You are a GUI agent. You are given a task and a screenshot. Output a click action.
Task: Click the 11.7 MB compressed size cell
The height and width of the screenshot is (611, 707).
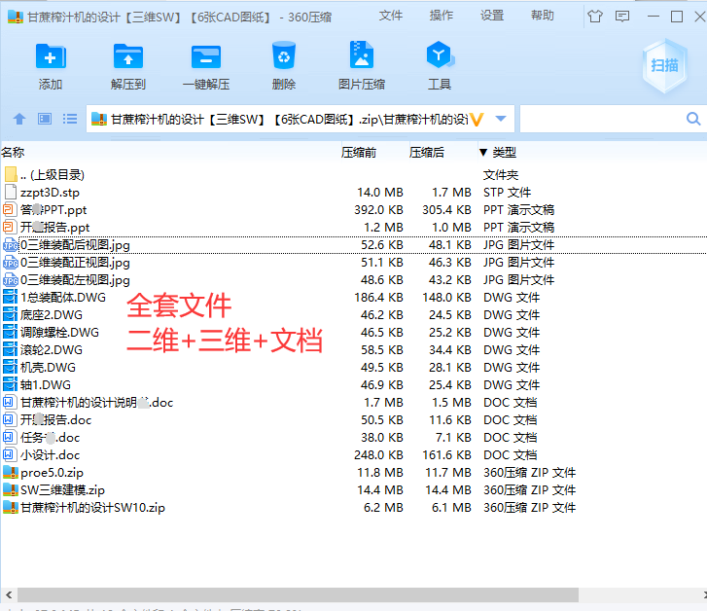[x=448, y=473]
